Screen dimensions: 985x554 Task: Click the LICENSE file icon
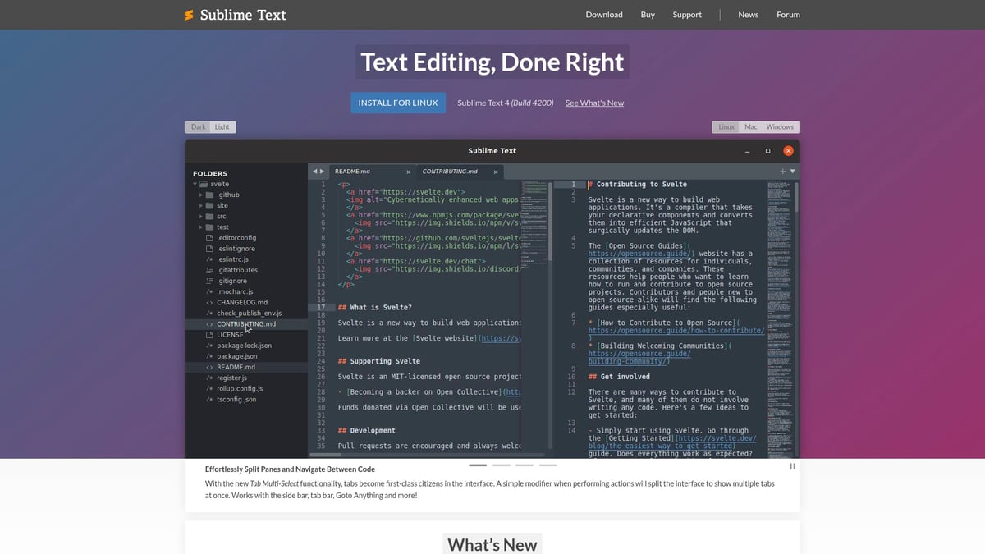[x=210, y=335]
